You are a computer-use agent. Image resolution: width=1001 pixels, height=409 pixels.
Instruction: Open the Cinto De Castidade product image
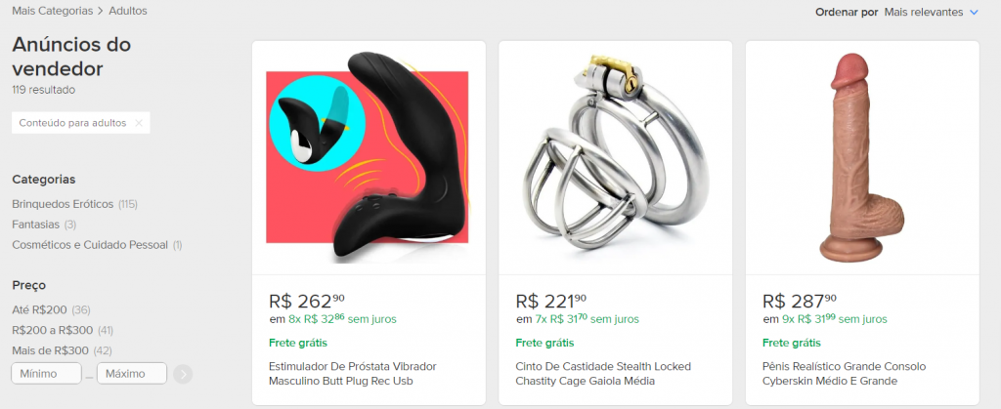point(616,158)
